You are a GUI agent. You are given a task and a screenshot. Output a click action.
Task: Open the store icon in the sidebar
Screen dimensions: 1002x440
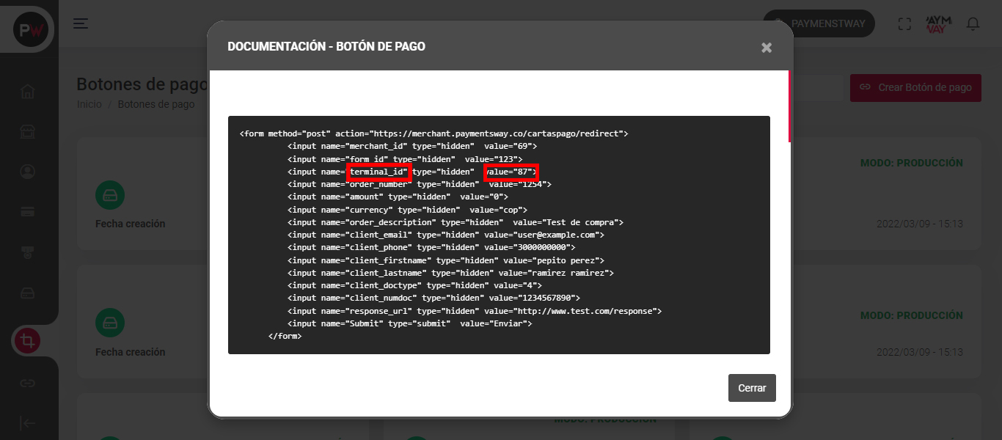coord(27,132)
